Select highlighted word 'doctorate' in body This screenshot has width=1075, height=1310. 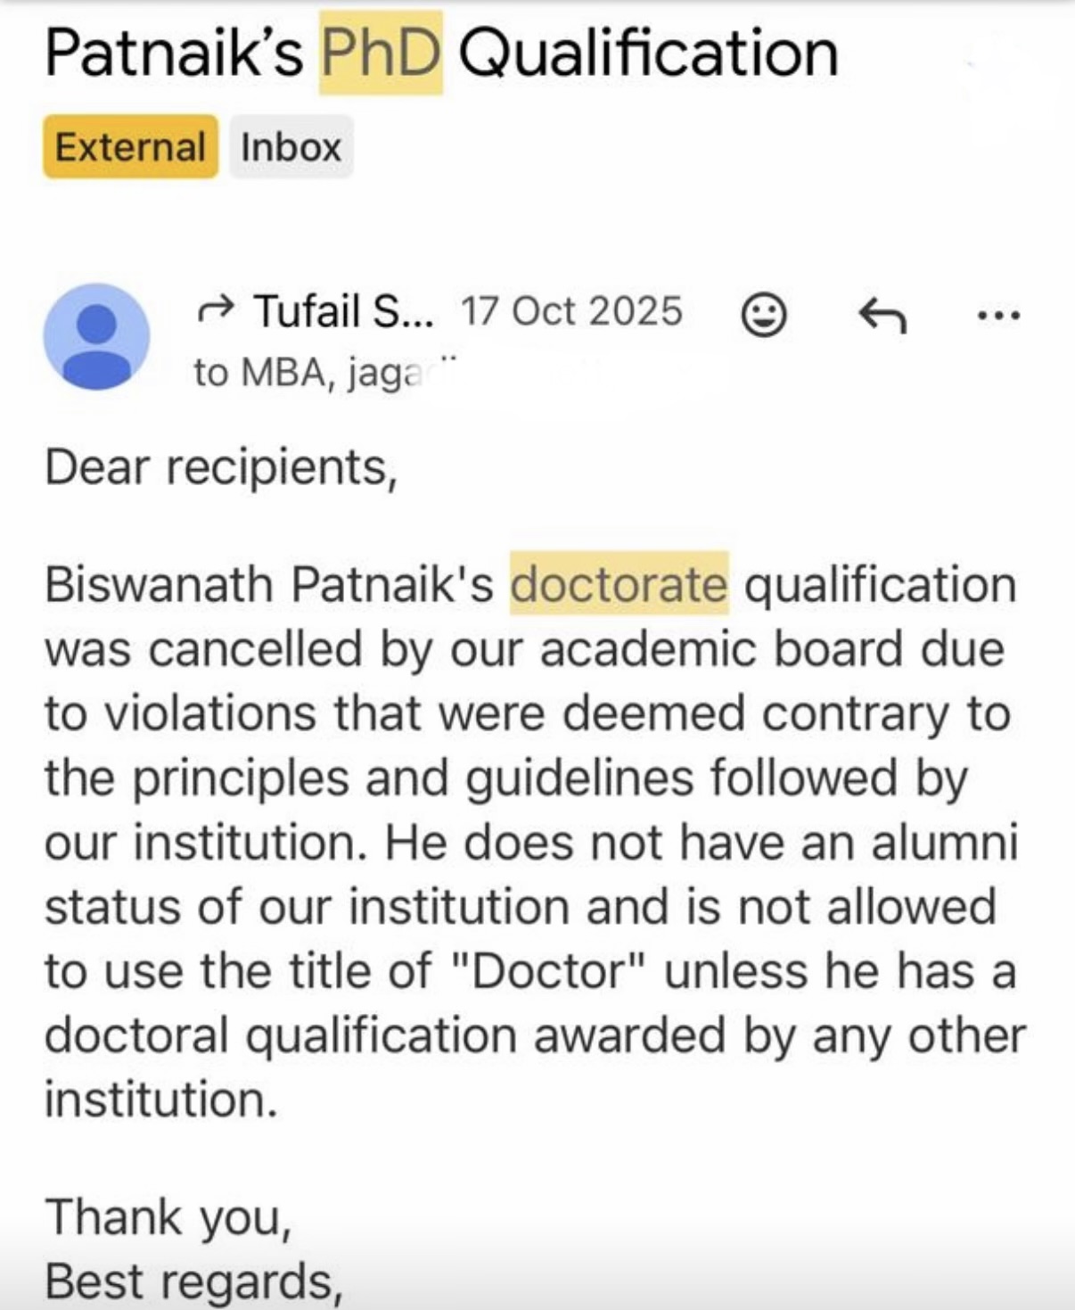622,584
